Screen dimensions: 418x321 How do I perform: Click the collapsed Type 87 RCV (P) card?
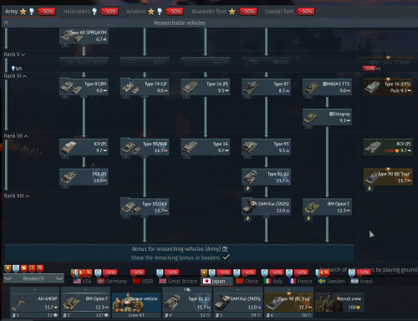click(84, 62)
